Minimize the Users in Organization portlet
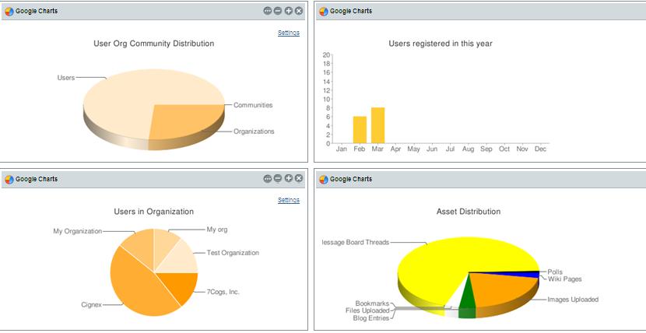 pyautogui.click(x=278, y=178)
